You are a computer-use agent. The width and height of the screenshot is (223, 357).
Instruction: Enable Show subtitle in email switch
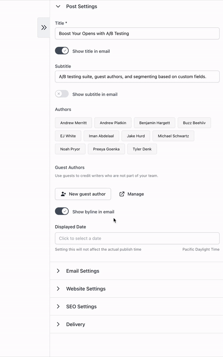click(62, 94)
